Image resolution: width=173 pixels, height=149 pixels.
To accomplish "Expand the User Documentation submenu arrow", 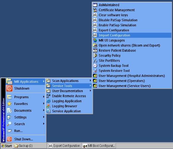I will pos(90,91).
